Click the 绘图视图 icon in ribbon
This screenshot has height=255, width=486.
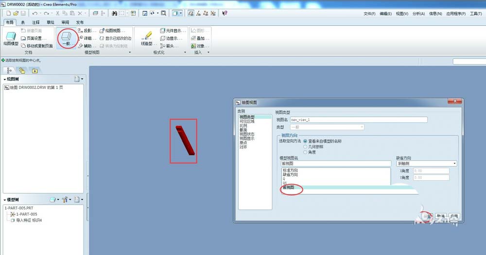(x=112, y=31)
